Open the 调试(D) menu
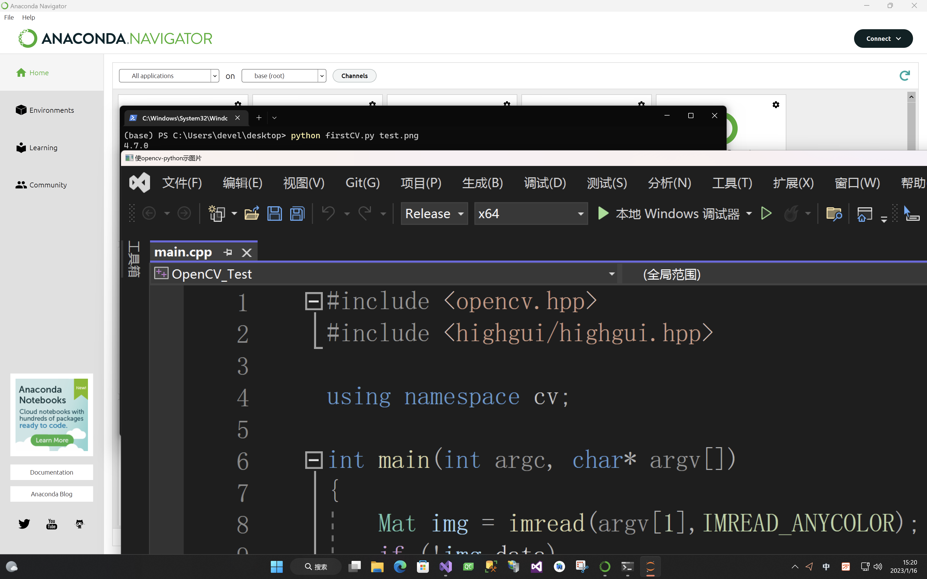 tap(545, 183)
